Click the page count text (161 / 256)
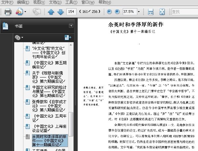 click(90, 12)
